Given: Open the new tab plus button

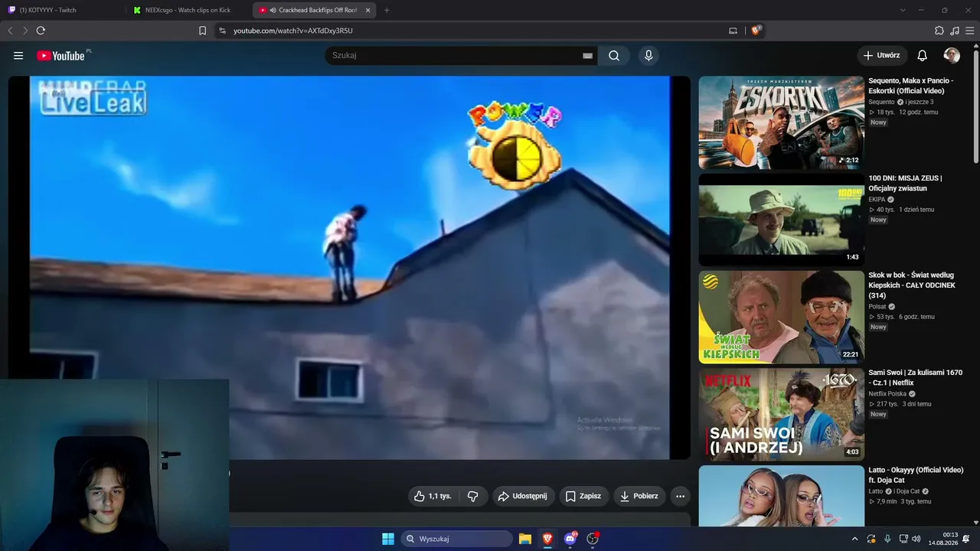Looking at the screenshot, I should [x=387, y=10].
